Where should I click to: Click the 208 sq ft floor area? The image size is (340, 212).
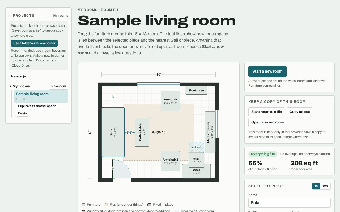point(304,163)
